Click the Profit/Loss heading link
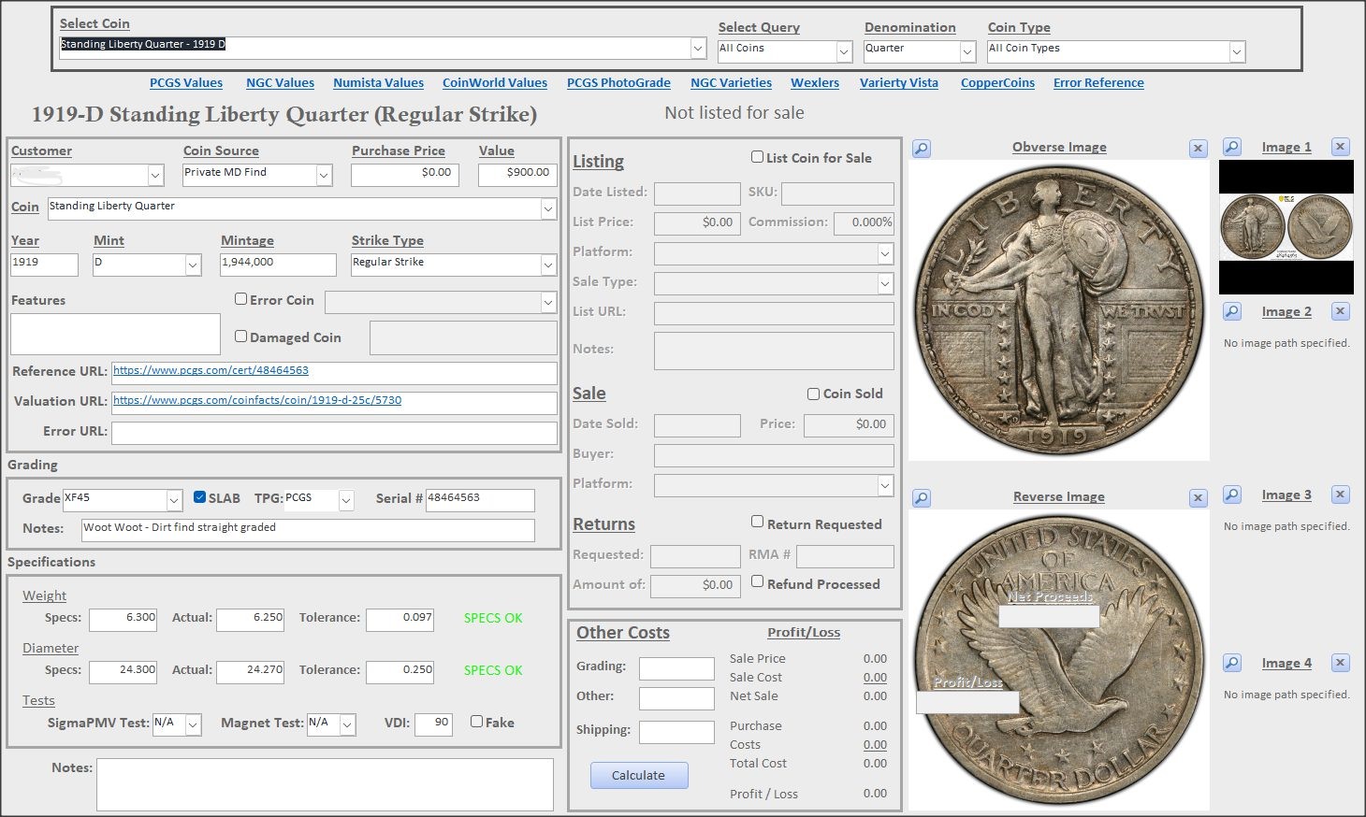Image resolution: width=1366 pixels, height=817 pixels. click(x=804, y=632)
